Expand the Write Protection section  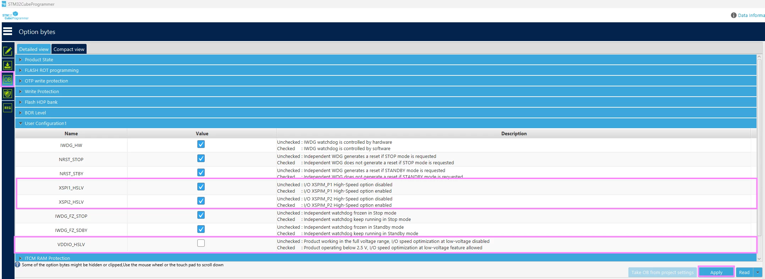click(x=386, y=91)
